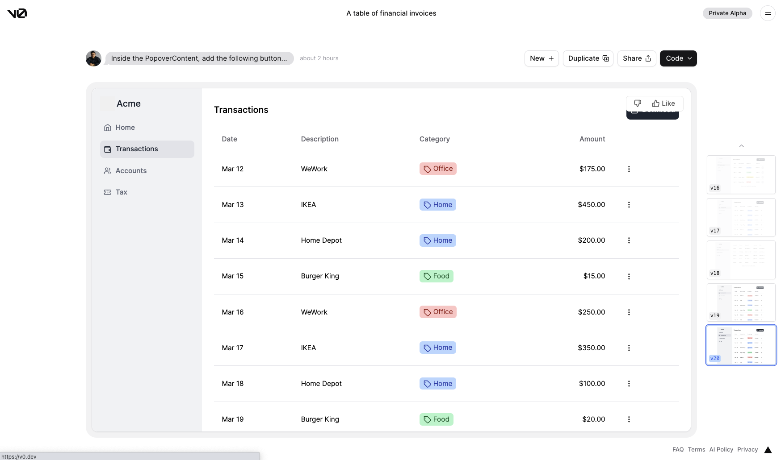
Task: Click the page title about financial invoices
Action: click(x=391, y=13)
